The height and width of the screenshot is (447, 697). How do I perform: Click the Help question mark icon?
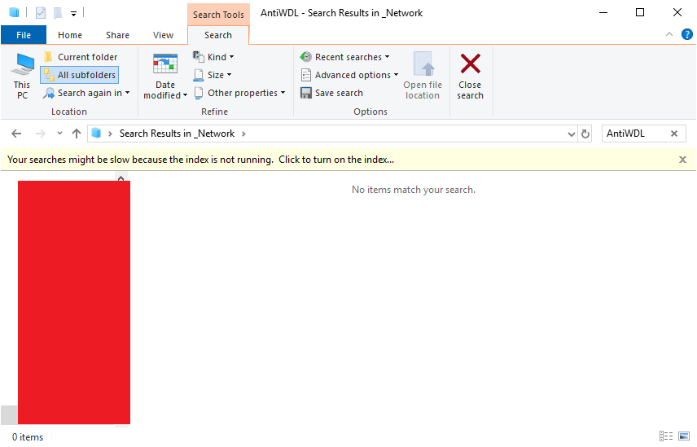tap(686, 35)
